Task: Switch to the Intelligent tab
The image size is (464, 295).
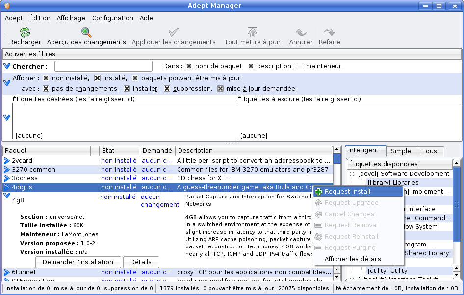Action: click(x=365, y=151)
